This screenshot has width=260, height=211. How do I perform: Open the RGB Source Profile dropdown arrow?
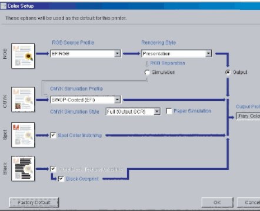118,53
